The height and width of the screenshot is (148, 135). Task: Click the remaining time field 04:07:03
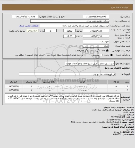tap(32, 31)
